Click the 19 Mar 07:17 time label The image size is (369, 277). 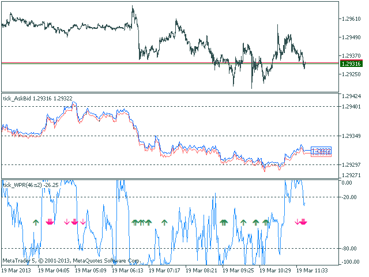point(164,271)
